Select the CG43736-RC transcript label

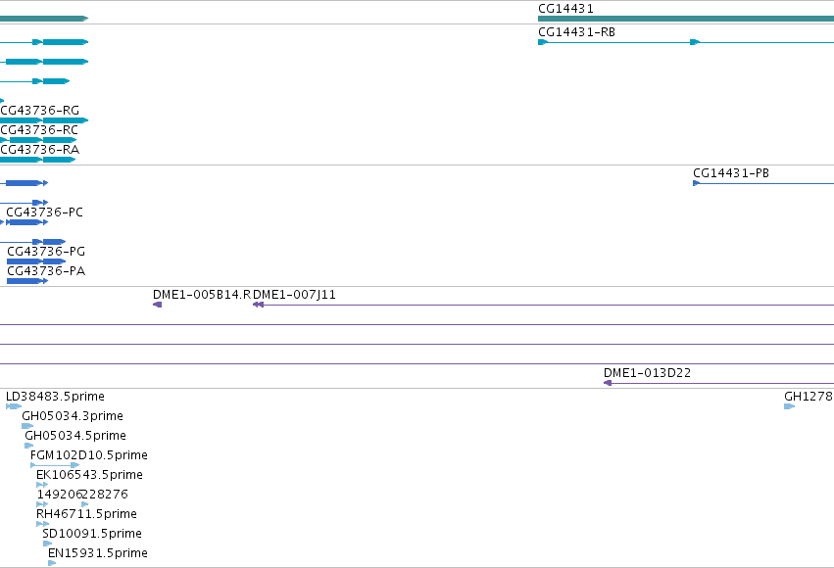(x=39, y=130)
